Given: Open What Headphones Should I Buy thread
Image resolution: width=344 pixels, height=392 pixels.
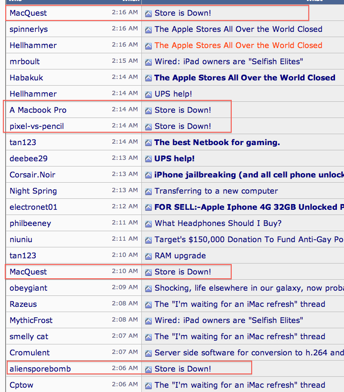Looking at the screenshot, I should (218, 223).
